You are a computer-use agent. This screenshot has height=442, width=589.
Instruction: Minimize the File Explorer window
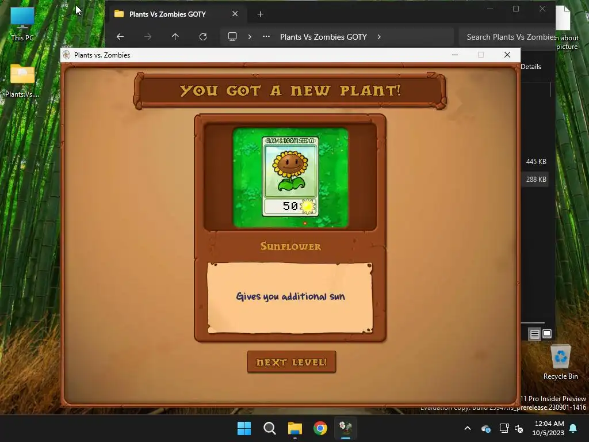(490, 9)
